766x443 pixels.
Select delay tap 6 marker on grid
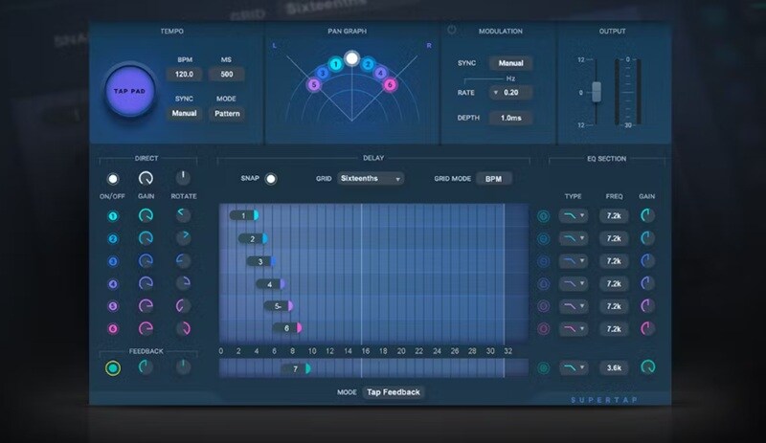[x=287, y=328]
